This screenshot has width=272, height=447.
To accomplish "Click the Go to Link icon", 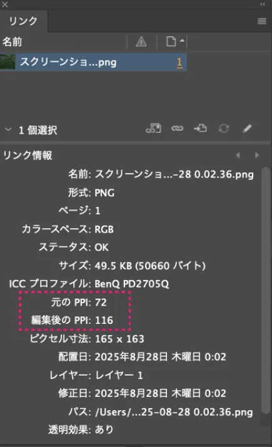I will click(x=200, y=128).
